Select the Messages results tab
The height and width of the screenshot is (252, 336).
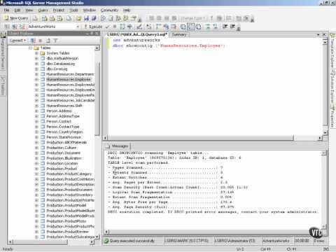tap(118, 146)
